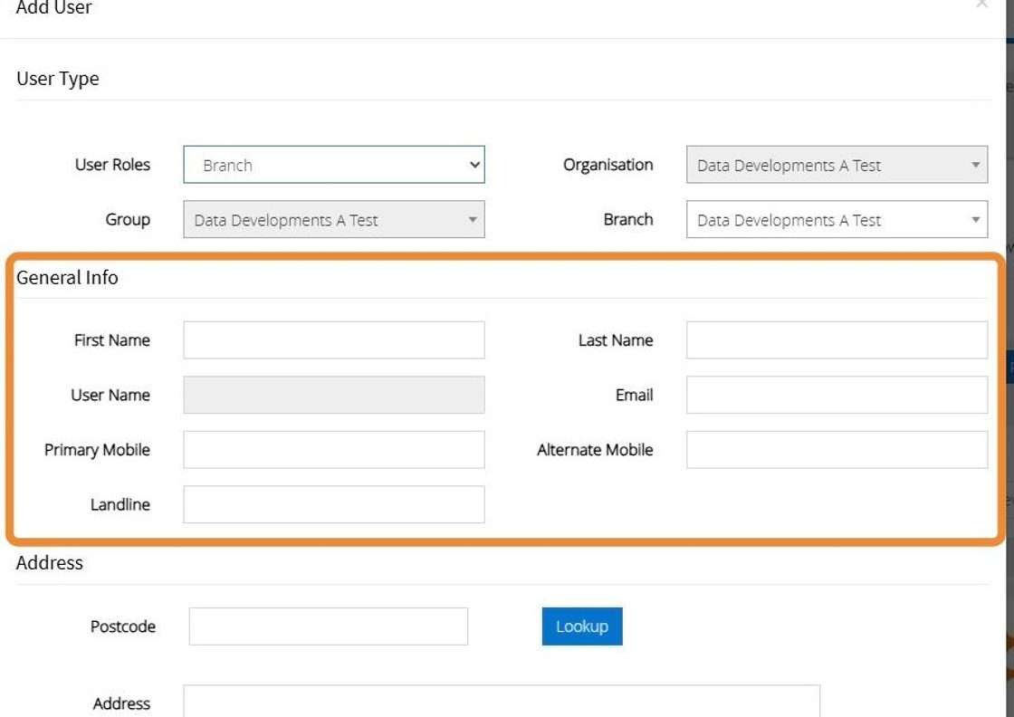Click the Address text field
The image size is (1014, 717).
pos(501,703)
